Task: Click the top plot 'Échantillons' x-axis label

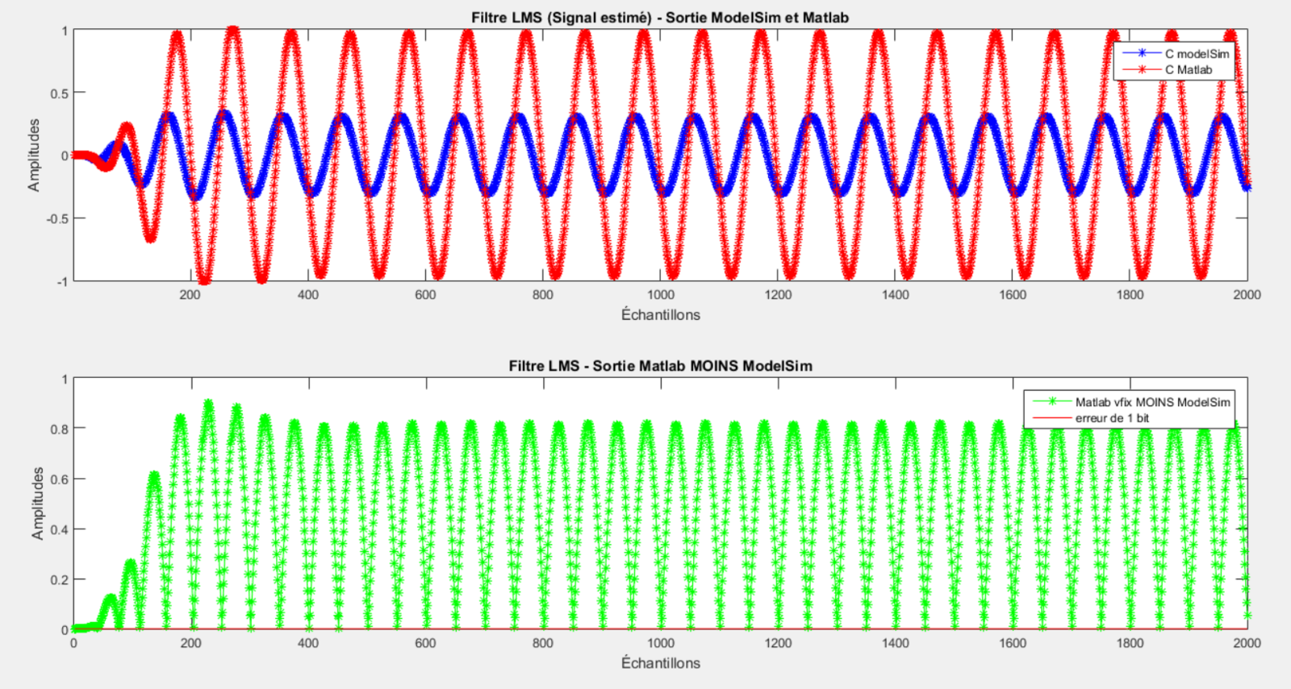Action: point(660,315)
